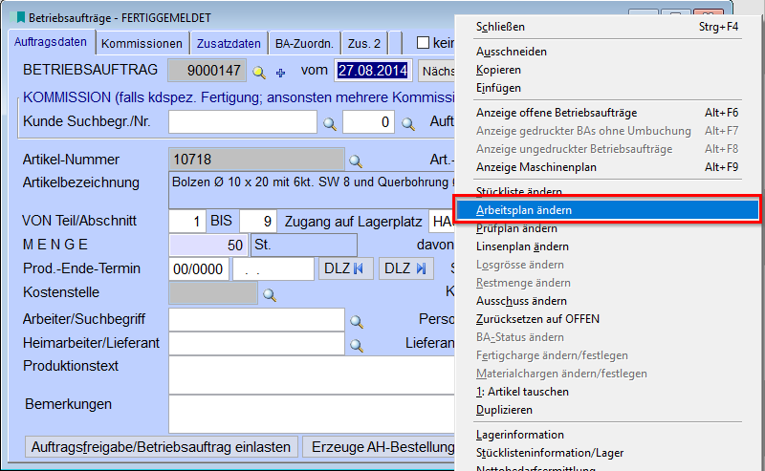Viewport: 765px width, 471px height.
Task: Click the Nächs... button next to the date
Action: [437, 72]
